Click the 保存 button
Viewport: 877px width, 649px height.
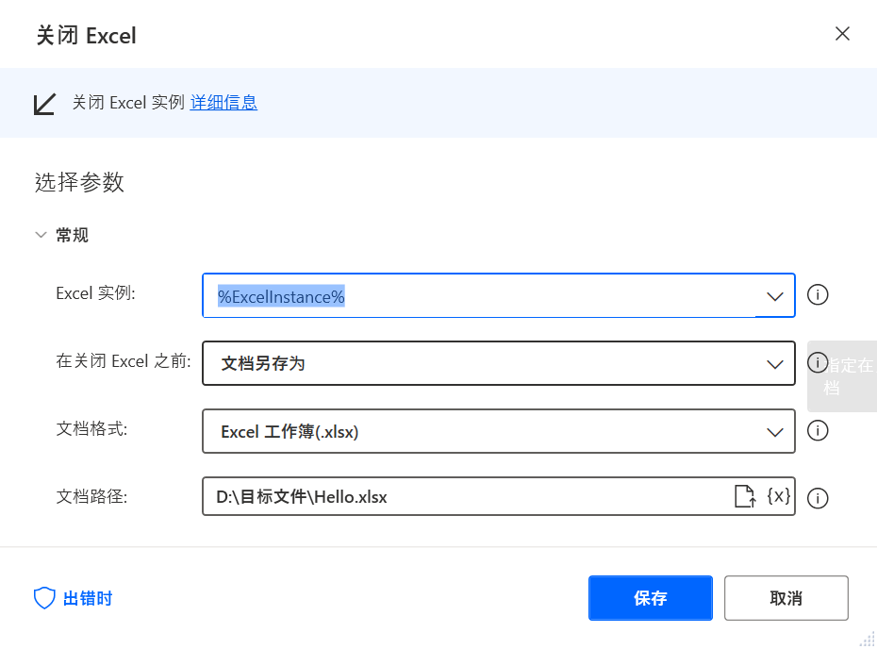point(650,597)
